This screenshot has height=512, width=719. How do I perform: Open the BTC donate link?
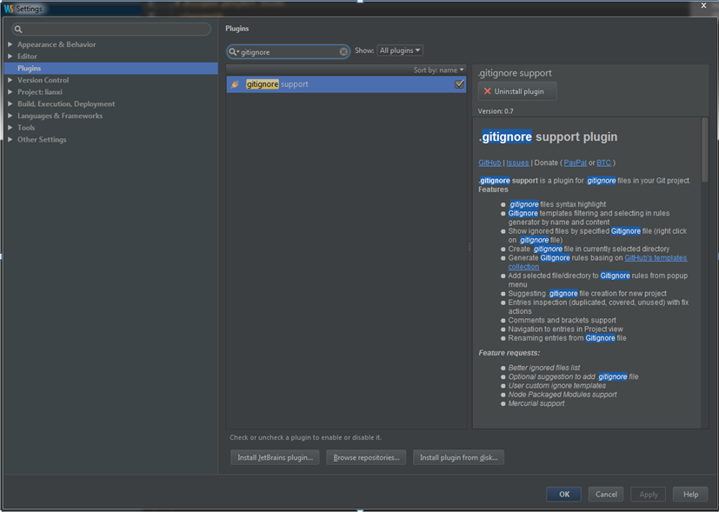[604, 163]
